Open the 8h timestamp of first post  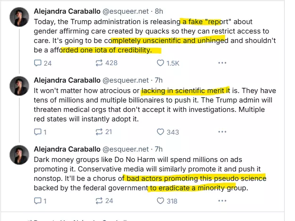159,11
